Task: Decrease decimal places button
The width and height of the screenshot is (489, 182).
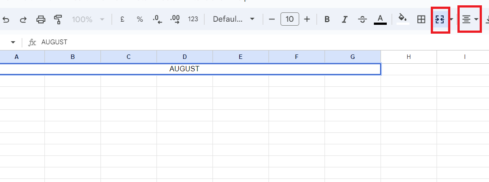Action: tap(157, 19)
